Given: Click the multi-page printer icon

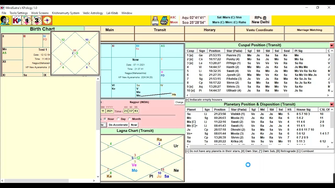Looking at the screenshot, I should (x=164, y=20).
